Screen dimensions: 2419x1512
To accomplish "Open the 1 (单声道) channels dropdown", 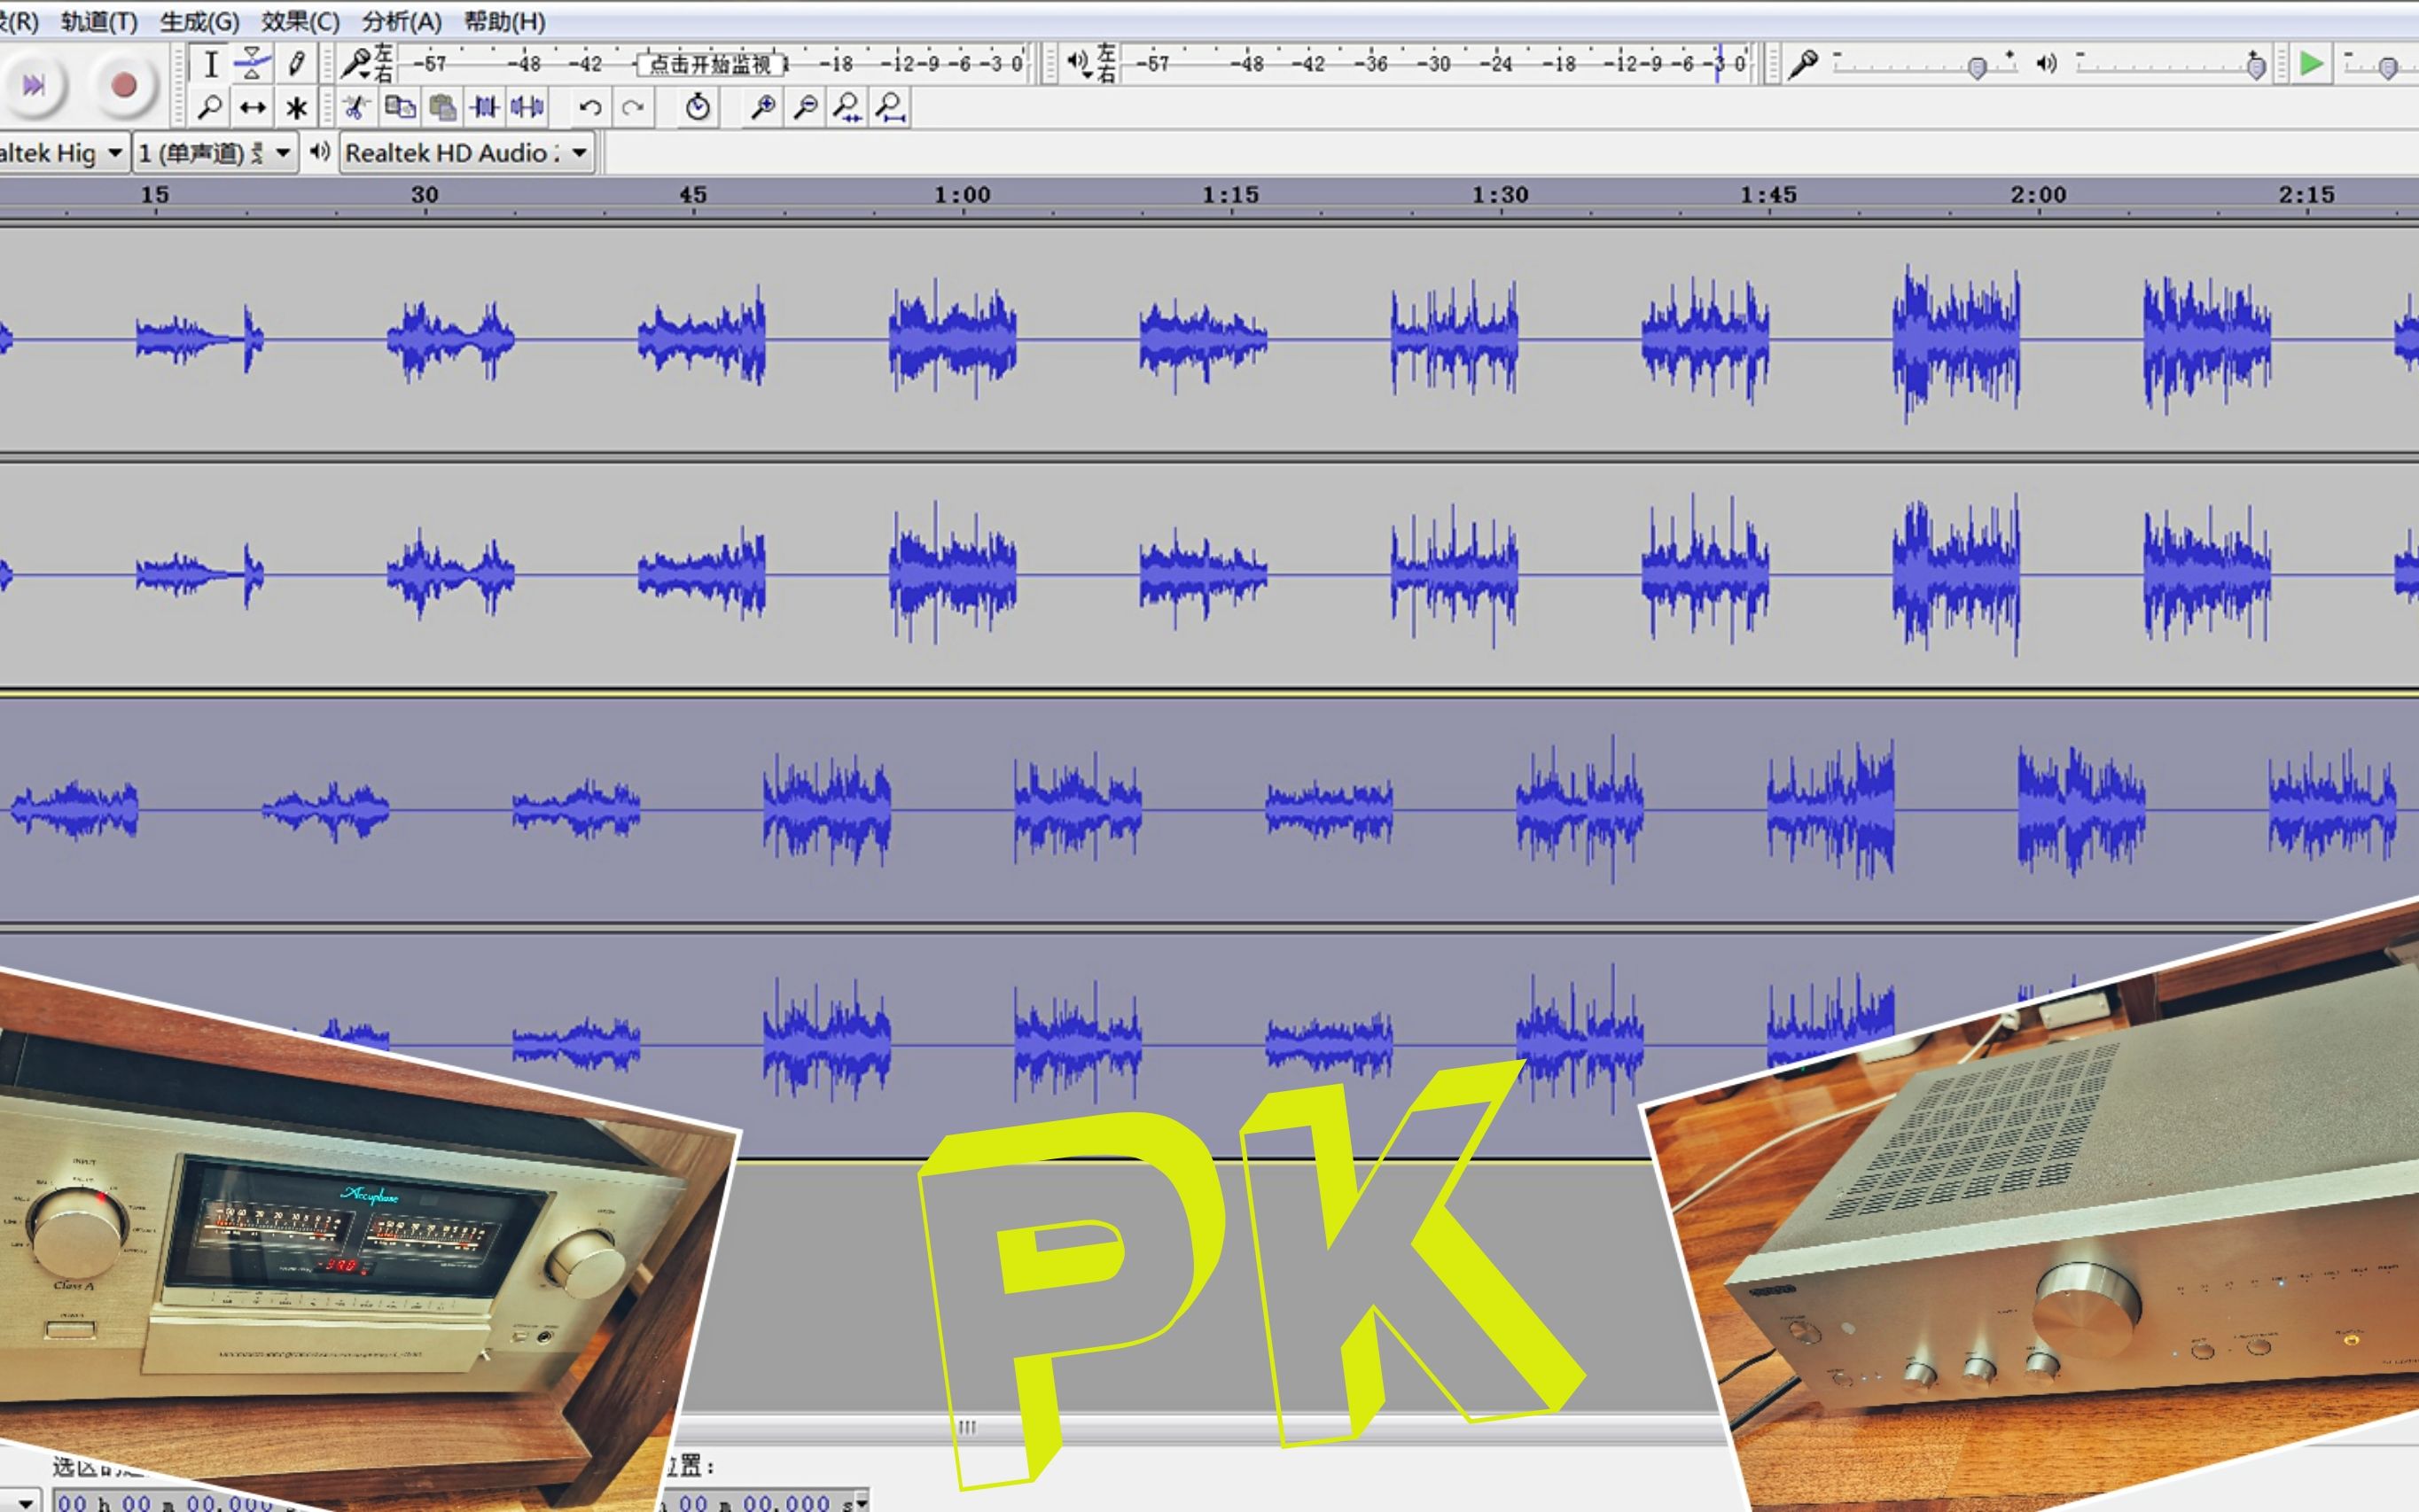I will tap(215, 153).
